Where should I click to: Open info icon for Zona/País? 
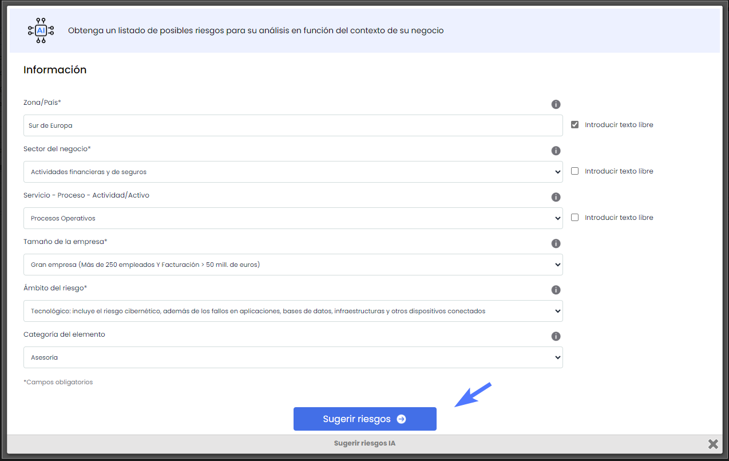tap(556, 104)
